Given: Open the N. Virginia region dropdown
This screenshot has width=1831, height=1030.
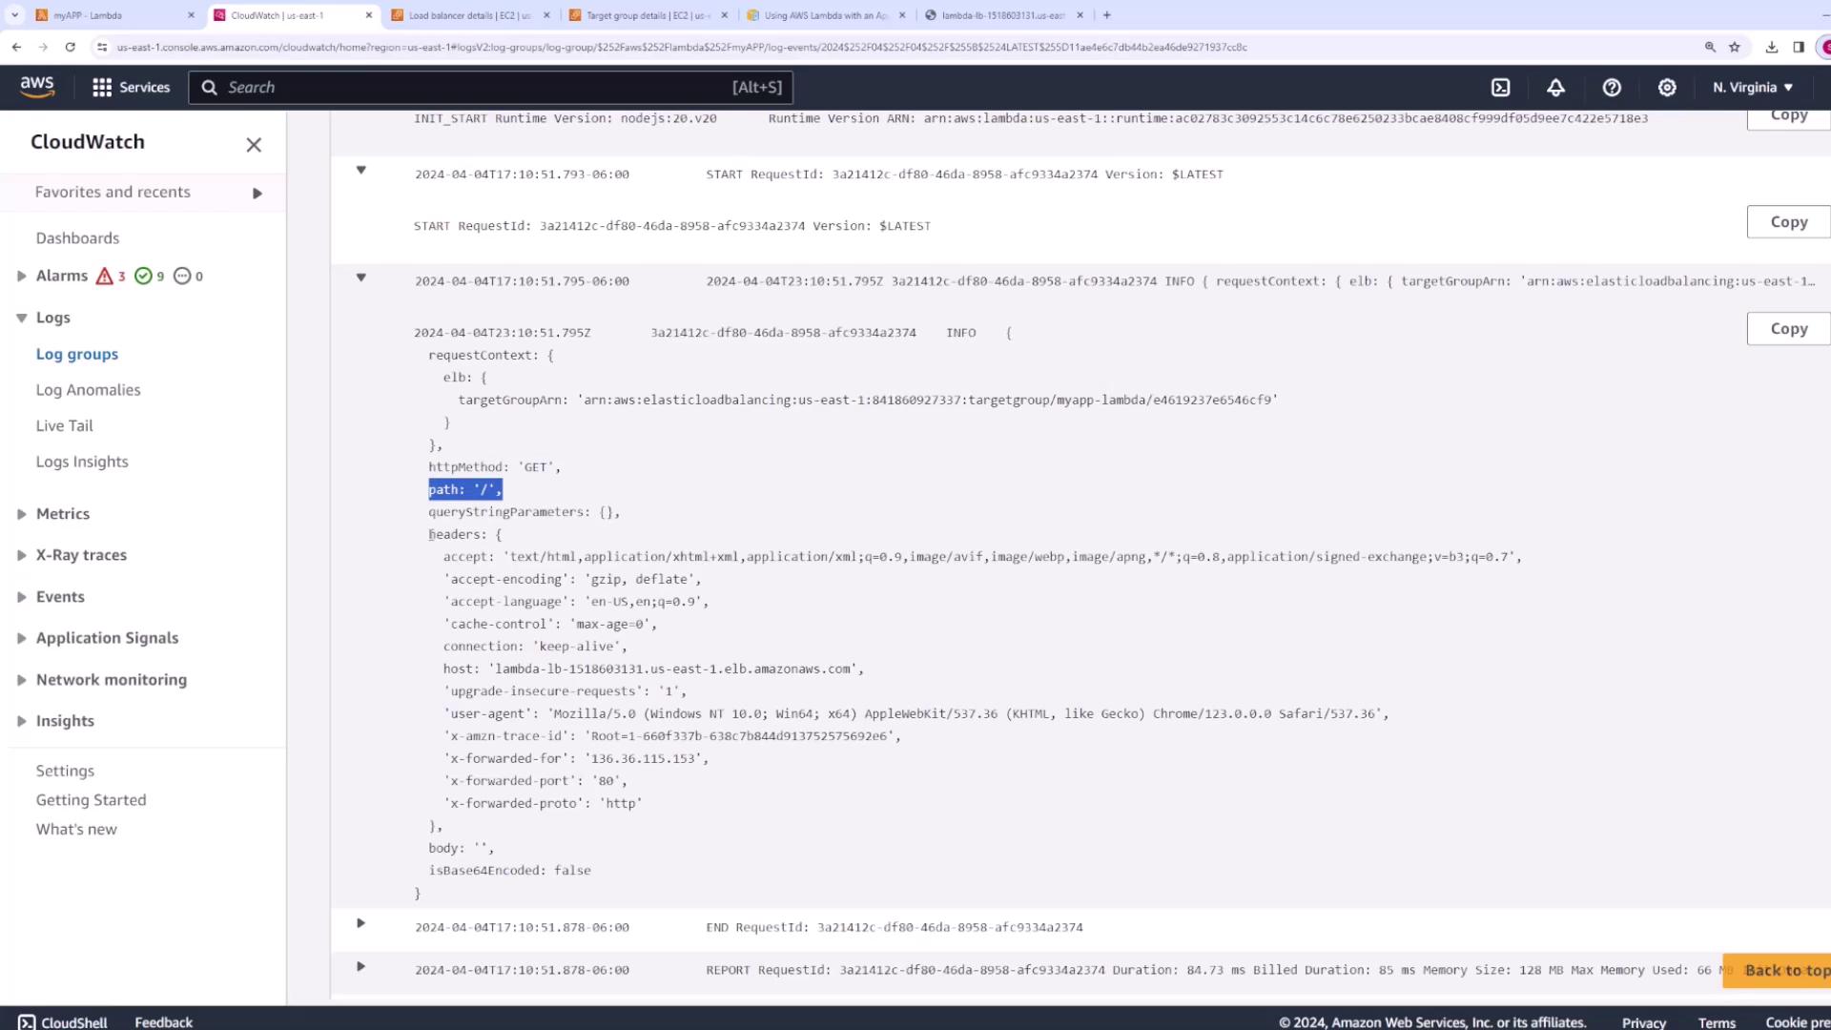Looking at the screenshot, I should [1753, 87].
